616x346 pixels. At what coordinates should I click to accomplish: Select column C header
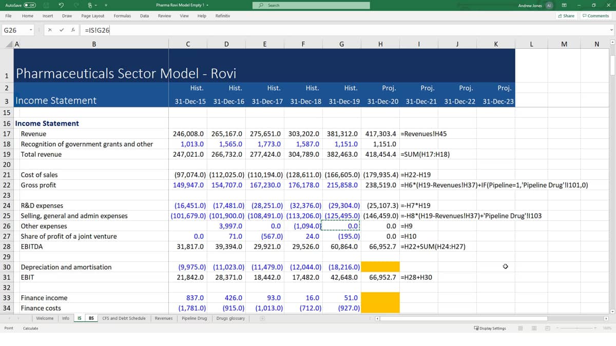pyautogui.click(x=188, y=44)
